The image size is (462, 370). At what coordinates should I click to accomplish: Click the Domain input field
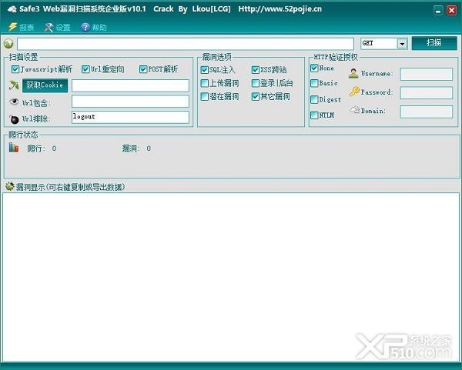427,112
